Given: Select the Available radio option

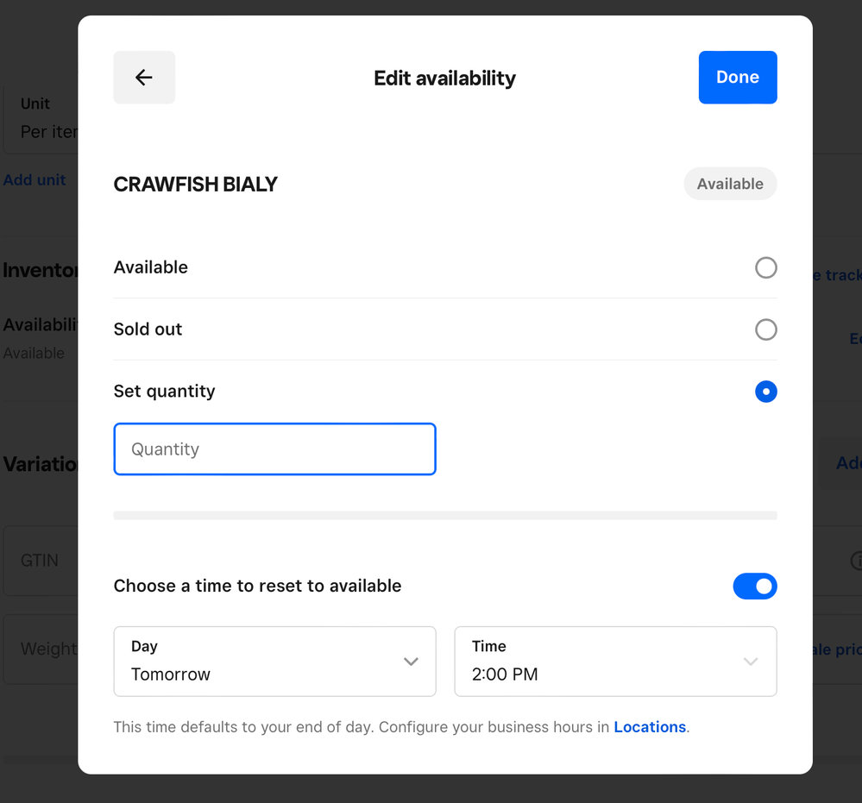Looking at the screenshot, I should pos(765,267).
